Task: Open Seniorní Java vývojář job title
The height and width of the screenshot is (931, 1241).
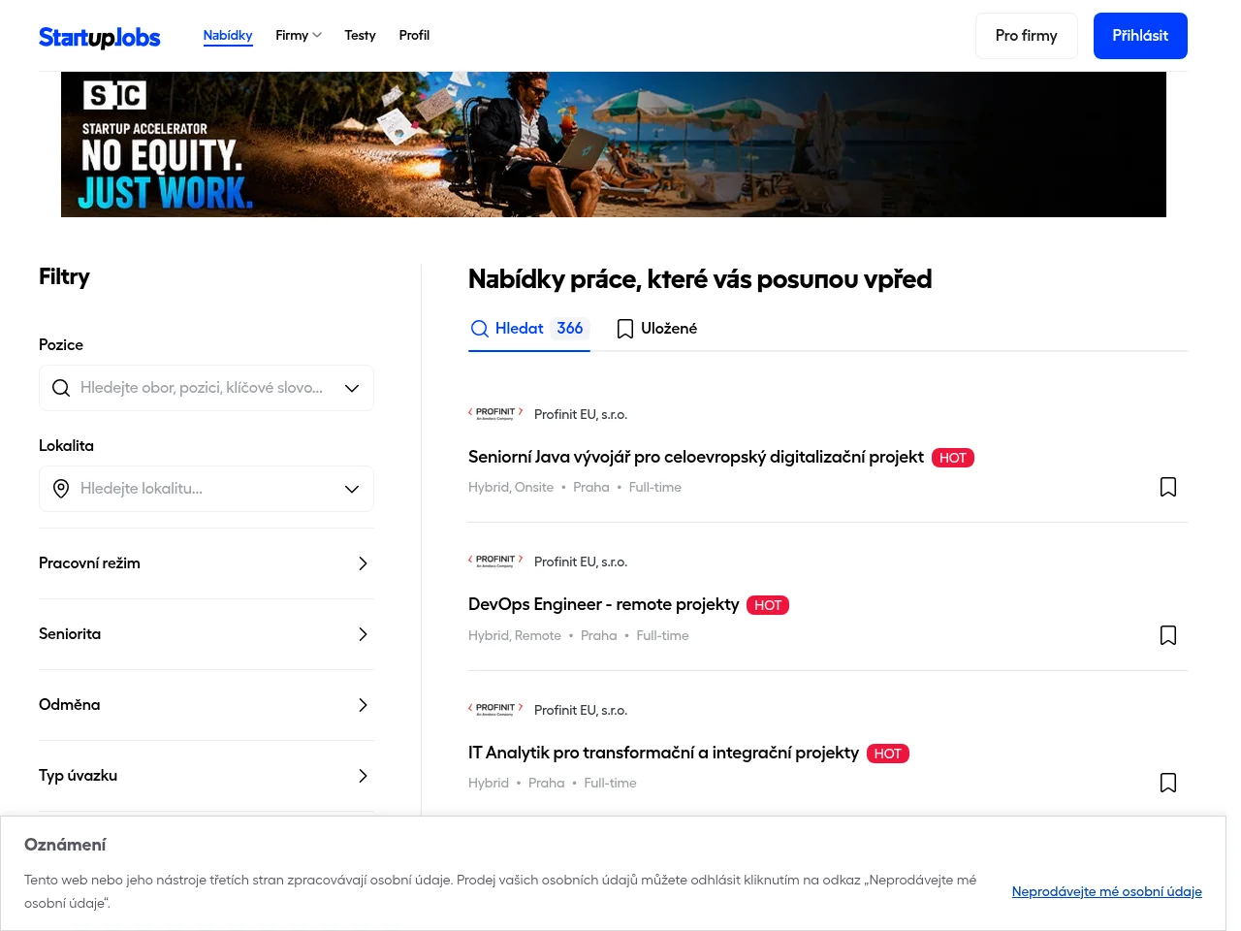Action: (x=696, y=457)
